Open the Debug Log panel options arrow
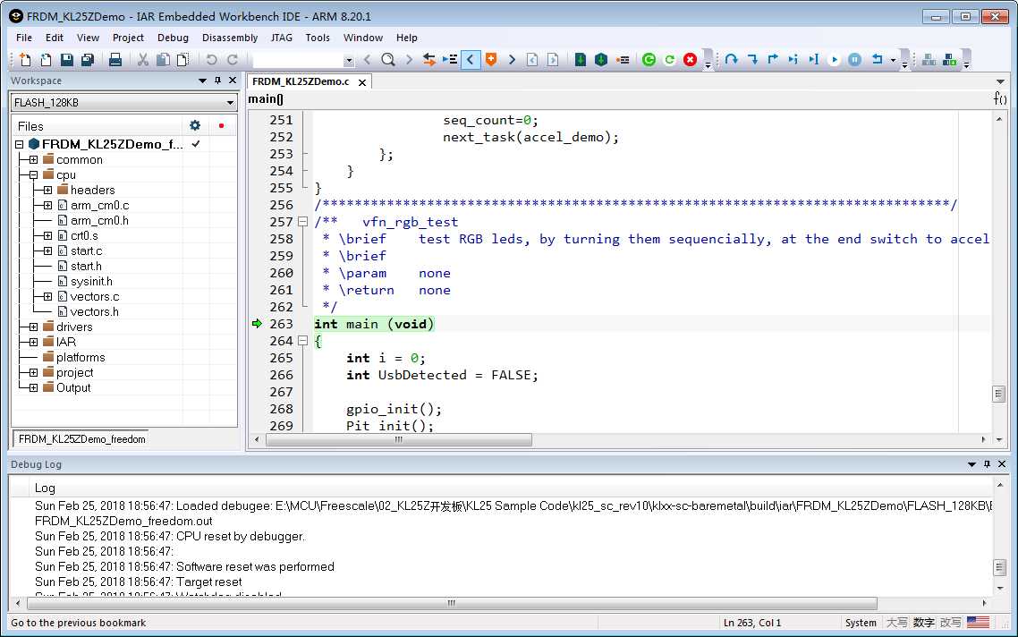The image size is (1018, 637). tap(971, 464)
